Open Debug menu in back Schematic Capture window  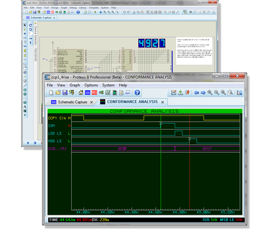[73, 8]
